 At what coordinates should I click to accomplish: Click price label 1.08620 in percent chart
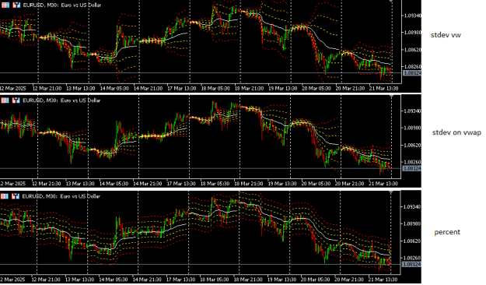click(412, 241)
